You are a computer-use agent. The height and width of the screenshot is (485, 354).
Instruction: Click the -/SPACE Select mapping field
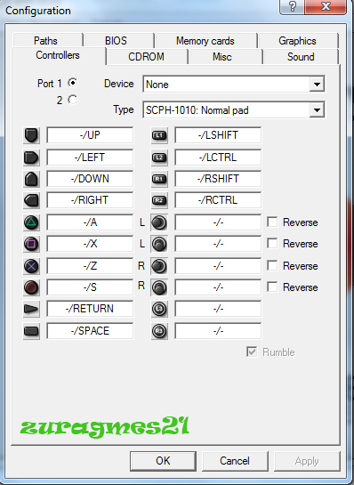[x=90, y=331]
